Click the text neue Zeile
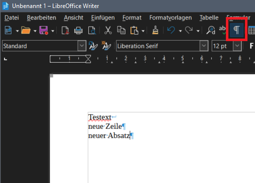This screenshot has width=255, height=183. [x=105, y=126]
